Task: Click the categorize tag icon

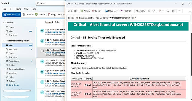Action: click(x=154, y=11)
